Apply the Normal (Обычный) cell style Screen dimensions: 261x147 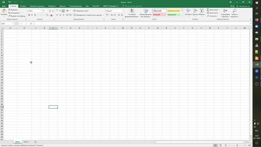point(159,11)
